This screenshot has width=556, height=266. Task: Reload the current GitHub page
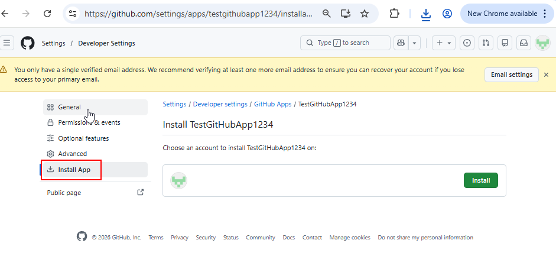point(47,14)
